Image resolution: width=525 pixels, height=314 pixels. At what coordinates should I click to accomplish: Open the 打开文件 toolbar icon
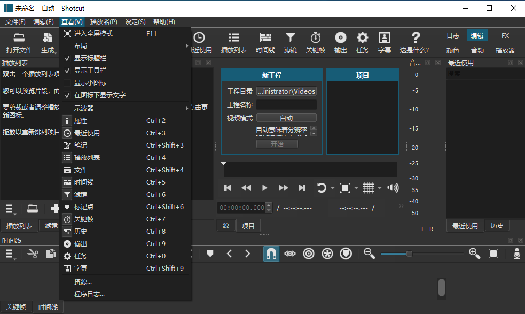[x=19, y=43]
